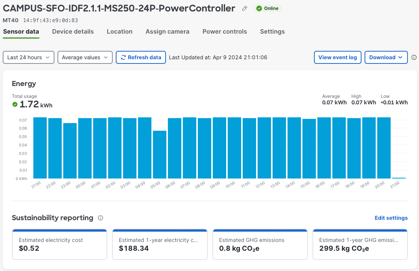Open the Average values dropdown
This screenshot has height=271, width=419.
pyautogui.click(x=85, y=57)
